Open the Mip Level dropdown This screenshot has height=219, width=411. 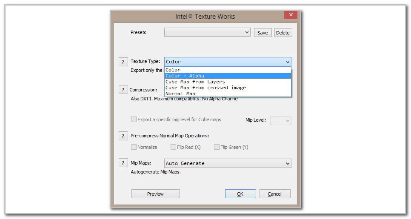(281, 120)
